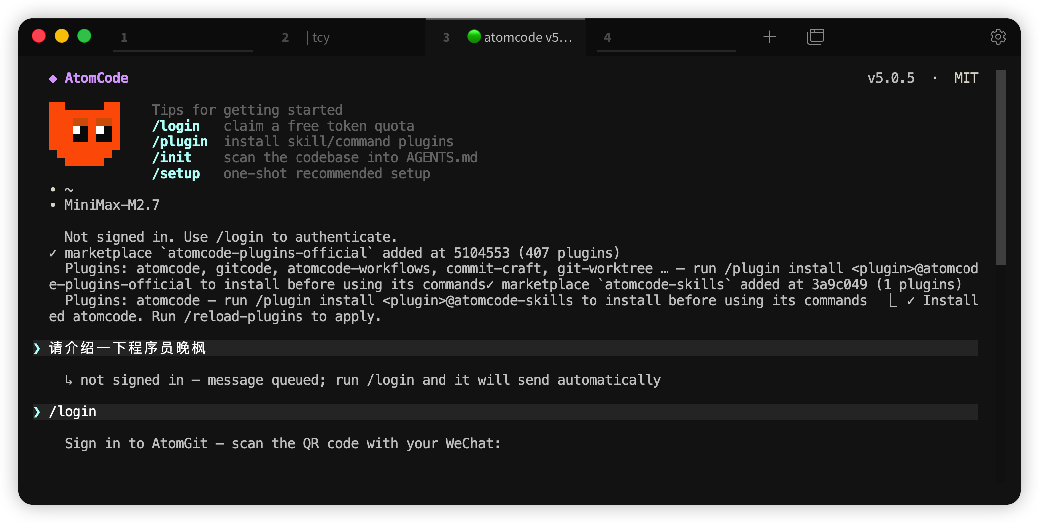This screenshot has width=1039, height=523.
Task: Select the atomcode v5 tab
Action: 506,37
